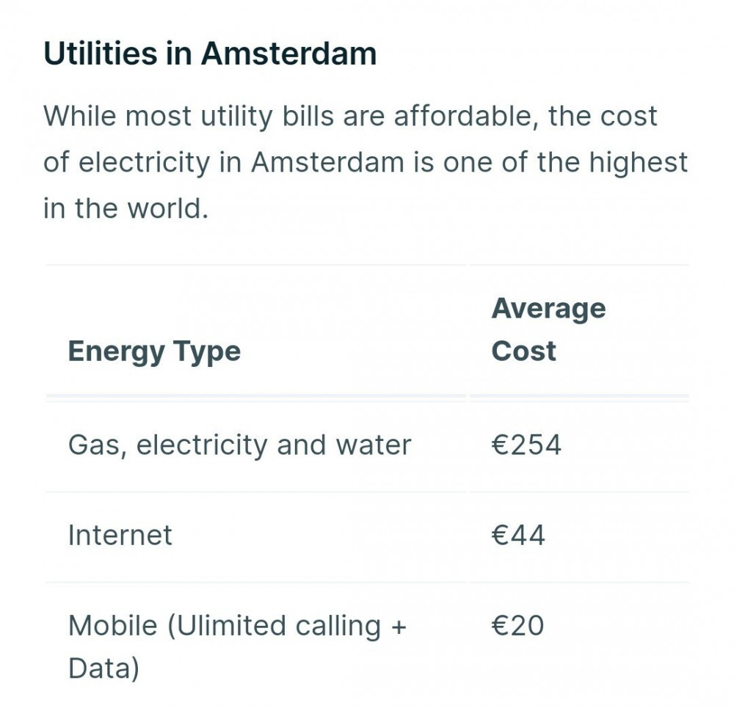Click "Amsterdam" within the intro paragraph
The height and width of the screenshot is (708, 734).
327,162
